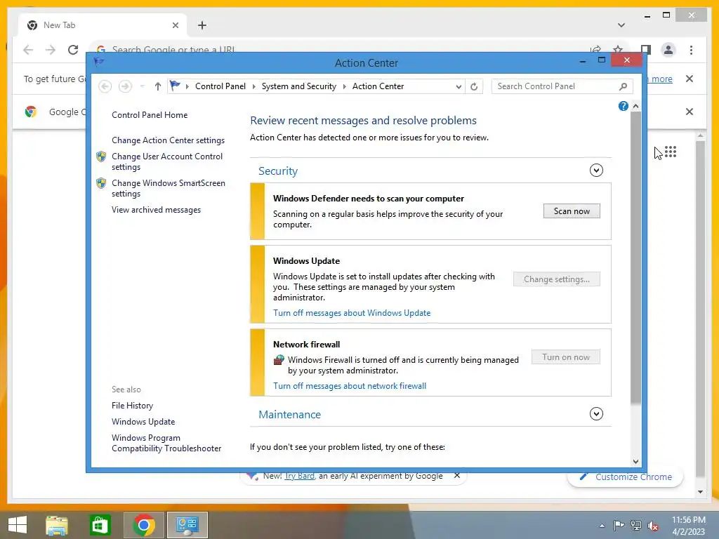Click the Turn on now button
The height and width of the screenshot is (539, 719).
coord(566,357)
